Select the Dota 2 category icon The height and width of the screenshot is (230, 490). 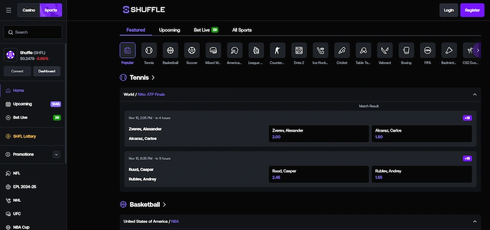[299, 50]
